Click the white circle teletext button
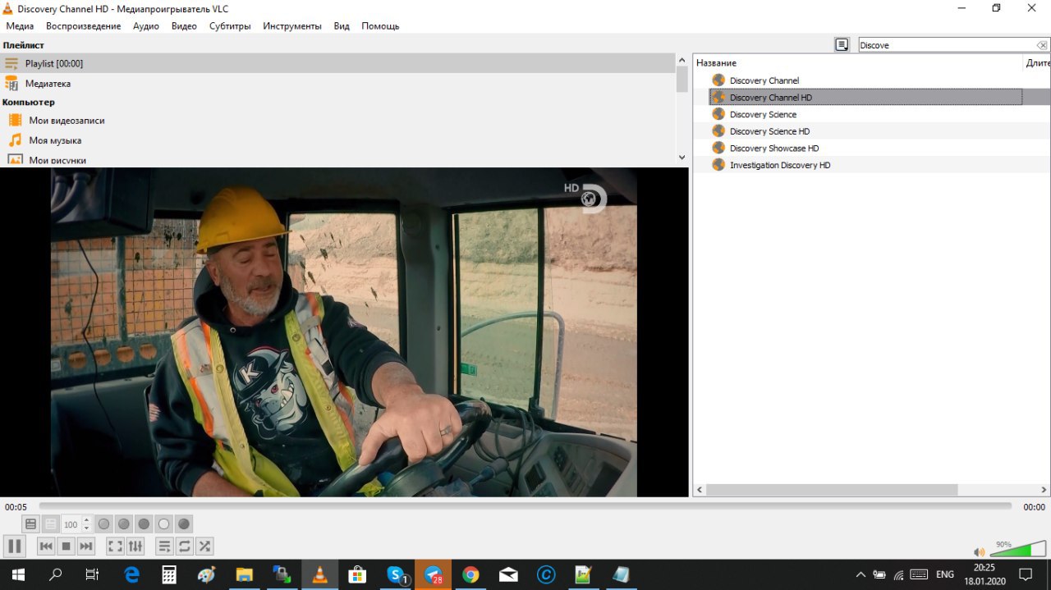The image size is (1051, 590). (164, 524)
